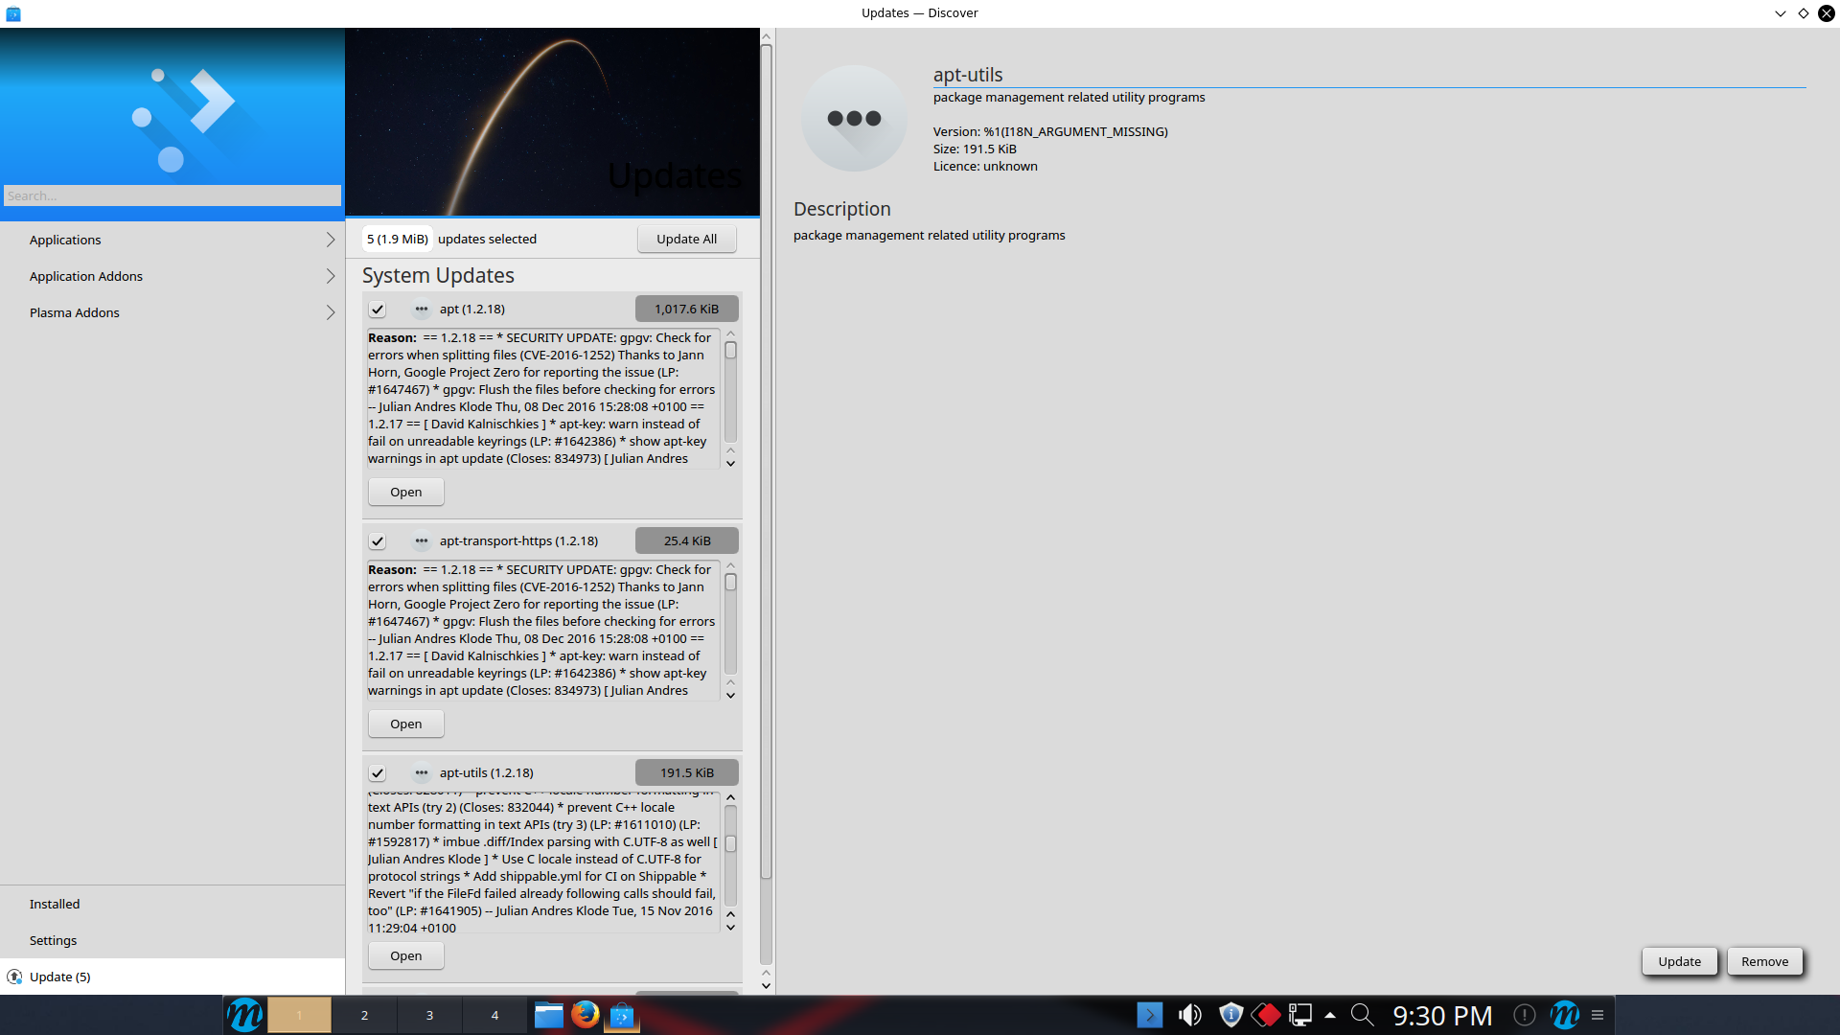
Task: Open the search magnifier in system tray
Action: 1362,1015
